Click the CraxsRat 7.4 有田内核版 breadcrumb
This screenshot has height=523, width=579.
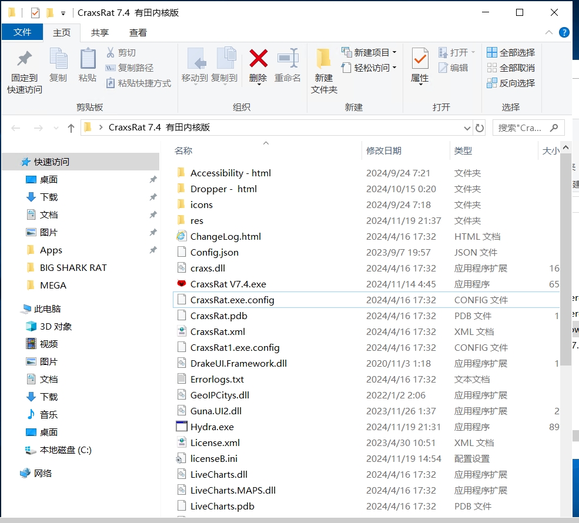coord(159,128)
